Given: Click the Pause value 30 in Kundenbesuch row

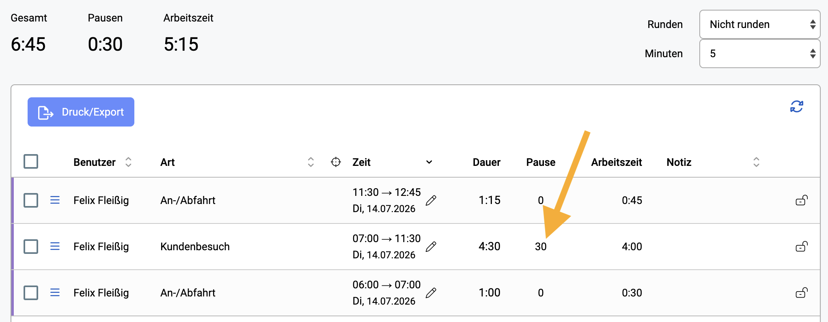Looking at the screenshot, I should [x=541, y=247].
